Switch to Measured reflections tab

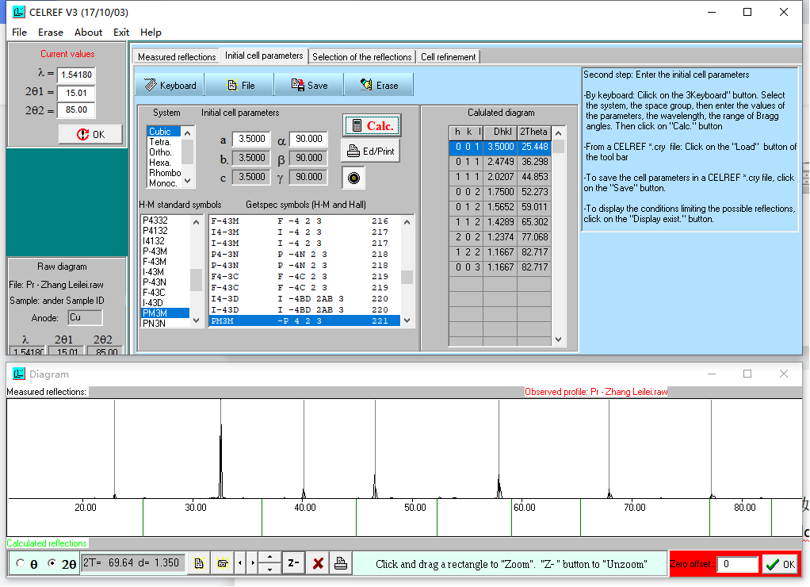point(176,57)
